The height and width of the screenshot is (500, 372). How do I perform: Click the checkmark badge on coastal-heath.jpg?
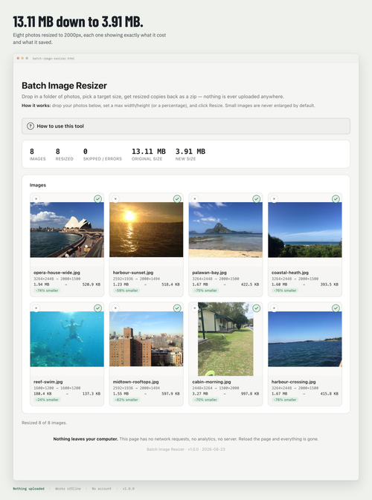[x=336, y=198]
